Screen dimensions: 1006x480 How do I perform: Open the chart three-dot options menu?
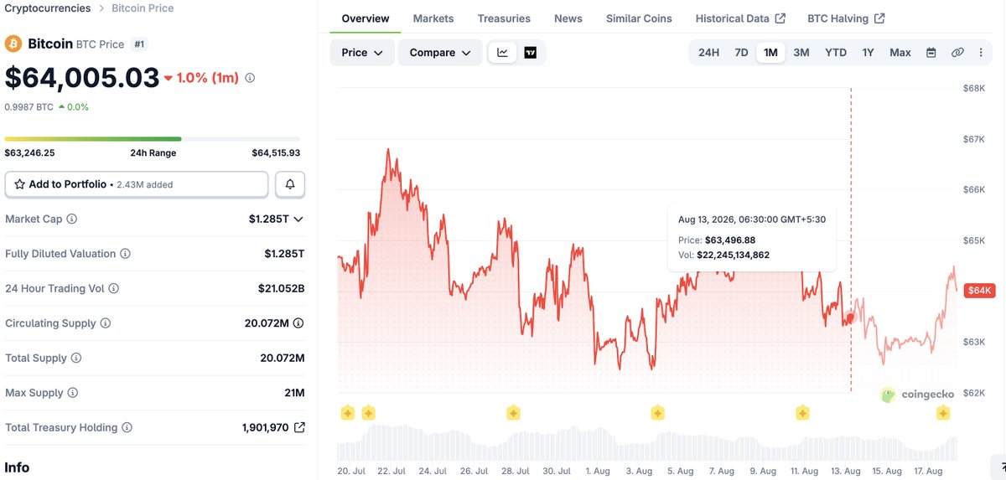[981, 53]
